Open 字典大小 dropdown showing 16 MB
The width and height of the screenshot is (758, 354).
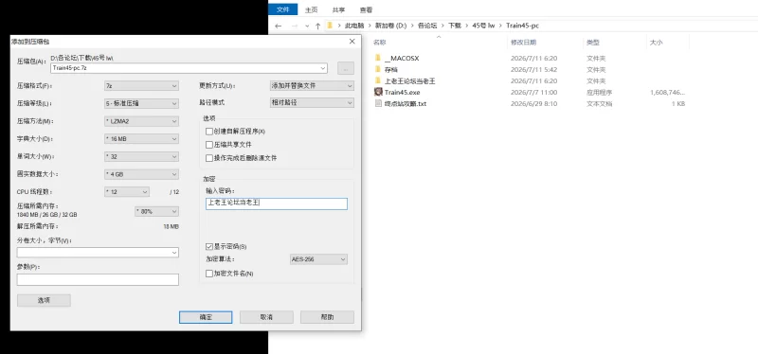(141, 139)
